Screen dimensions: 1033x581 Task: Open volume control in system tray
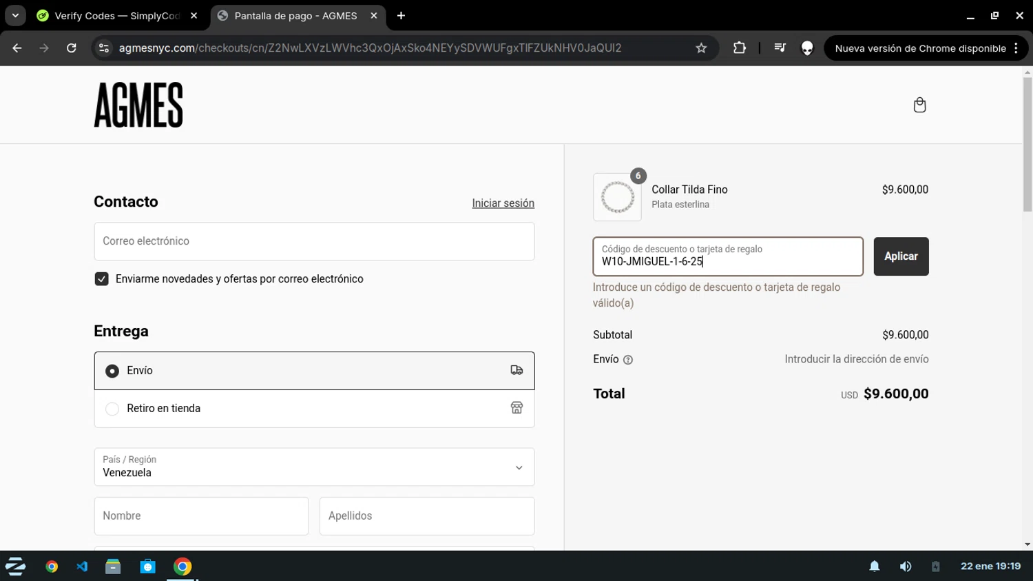click(906, 567)
